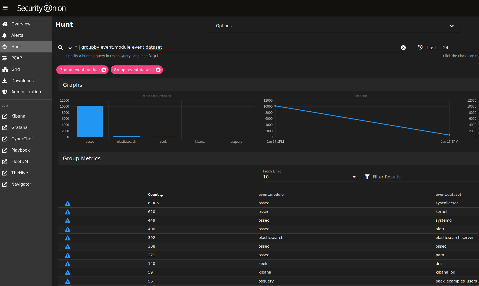Click the osquery module cell
Image resolution: width=479 pixels, height=286 pixels.
coord(266,281)
